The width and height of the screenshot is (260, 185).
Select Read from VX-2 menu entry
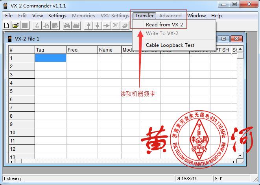[164, 24]
